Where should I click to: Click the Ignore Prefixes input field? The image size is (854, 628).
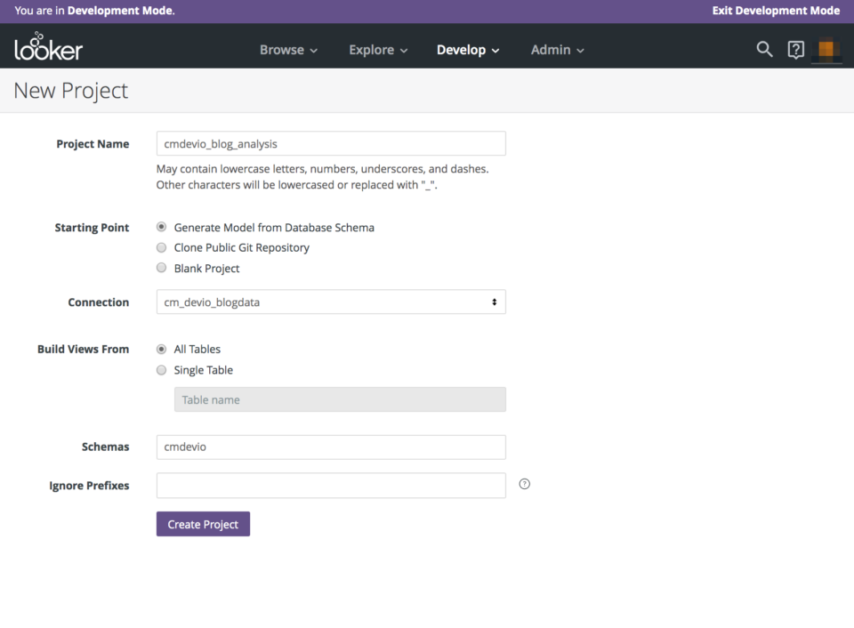330,485
